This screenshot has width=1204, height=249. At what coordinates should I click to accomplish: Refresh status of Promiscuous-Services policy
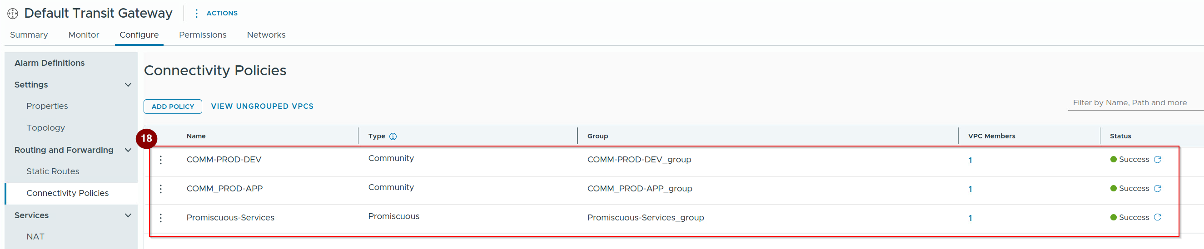1157,217
